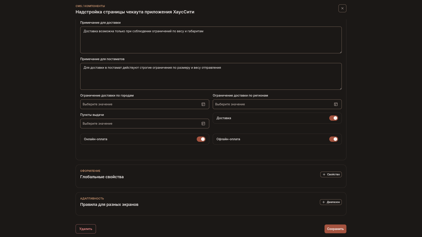The height and width of the screenshot is (237, 422).
Task: Switch off Офлайн-оплата toggle
Action: [x=333, y=139]
